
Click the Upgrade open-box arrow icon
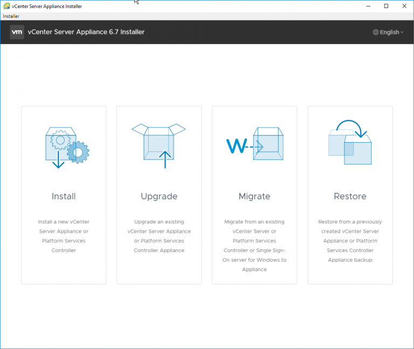pyautogui.click(x=159, y=145)
